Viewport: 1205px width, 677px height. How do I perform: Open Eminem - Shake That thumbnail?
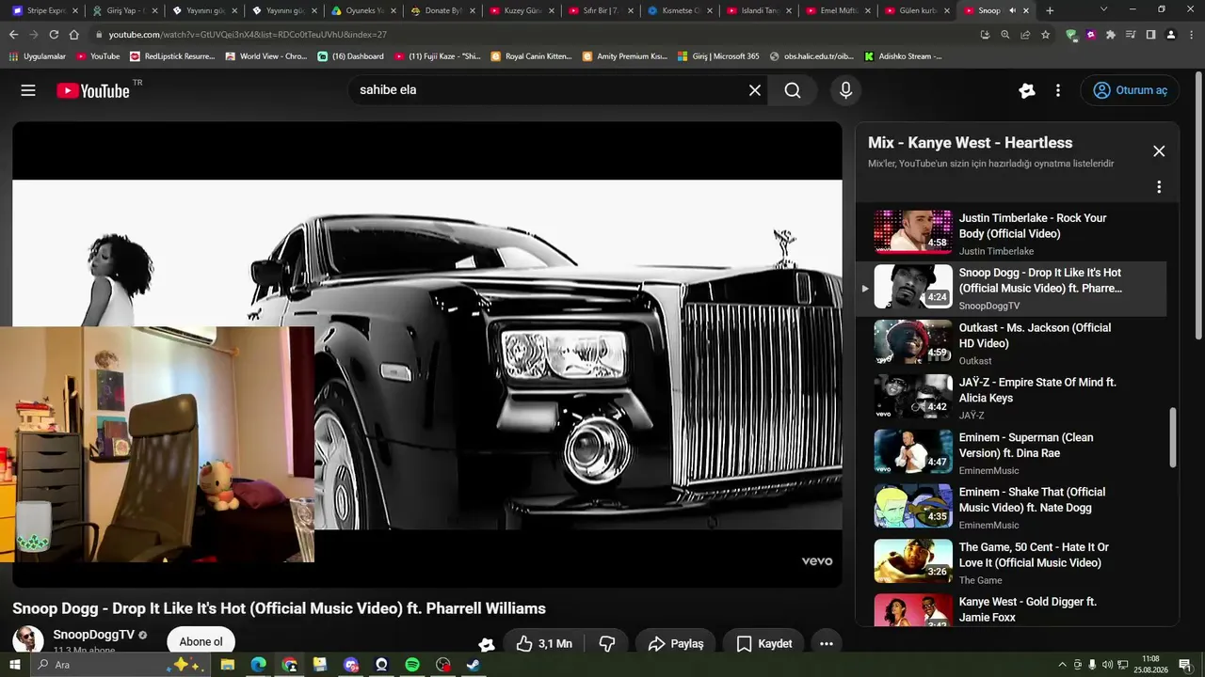click(913, 506)
